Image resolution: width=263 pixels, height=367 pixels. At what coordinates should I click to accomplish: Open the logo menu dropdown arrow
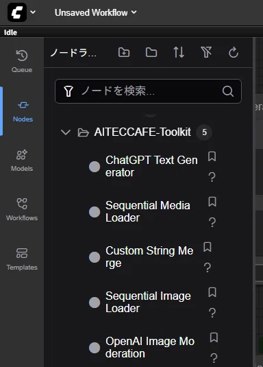click(x=33, y=12)
